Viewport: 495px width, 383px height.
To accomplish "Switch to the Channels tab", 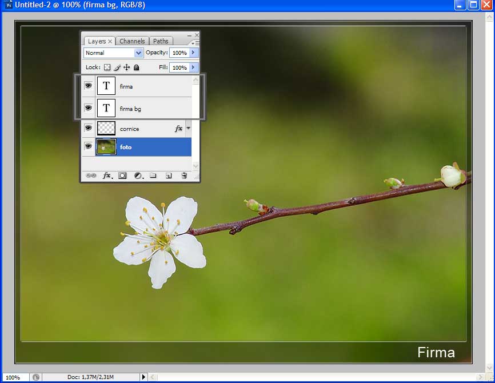I will tap(132, 41).
